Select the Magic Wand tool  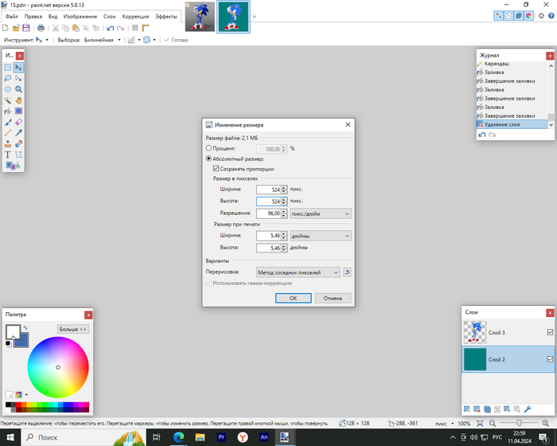(8, 101)
